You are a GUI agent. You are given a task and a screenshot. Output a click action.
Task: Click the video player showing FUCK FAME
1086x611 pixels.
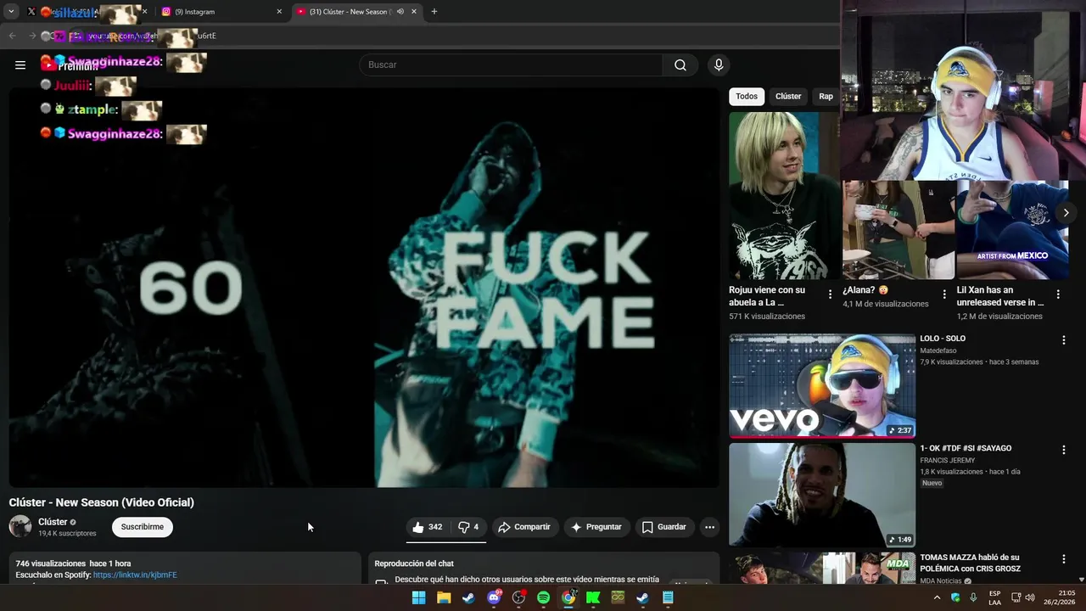tap(364, 288)
